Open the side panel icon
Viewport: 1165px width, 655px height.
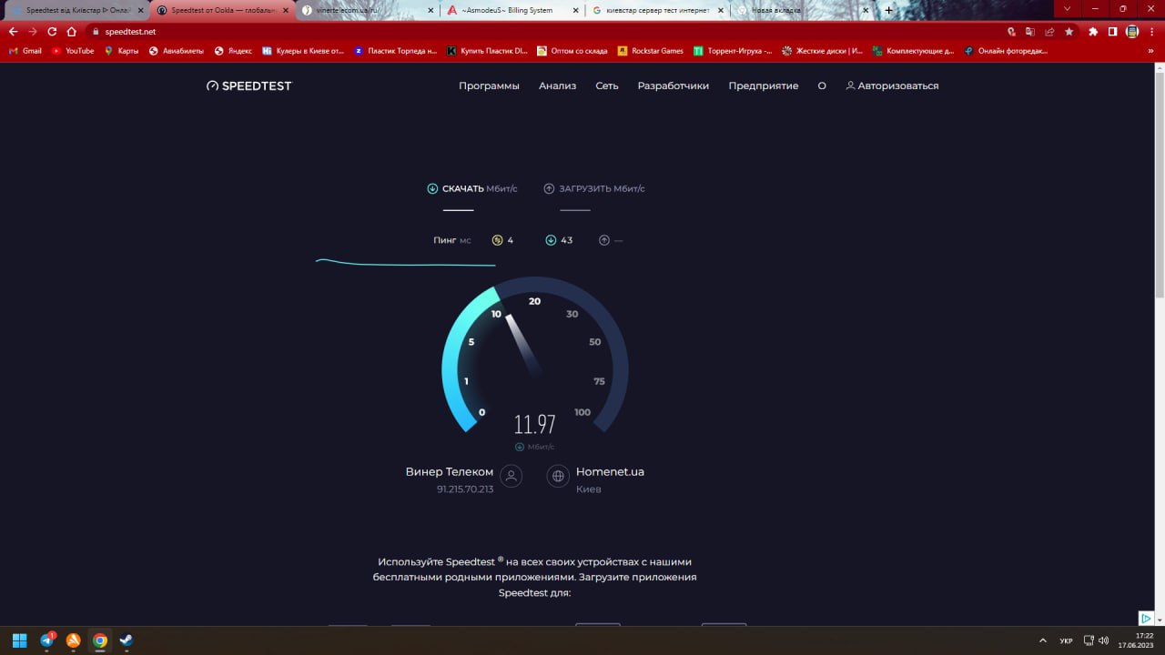click(x=1112, y=31)
